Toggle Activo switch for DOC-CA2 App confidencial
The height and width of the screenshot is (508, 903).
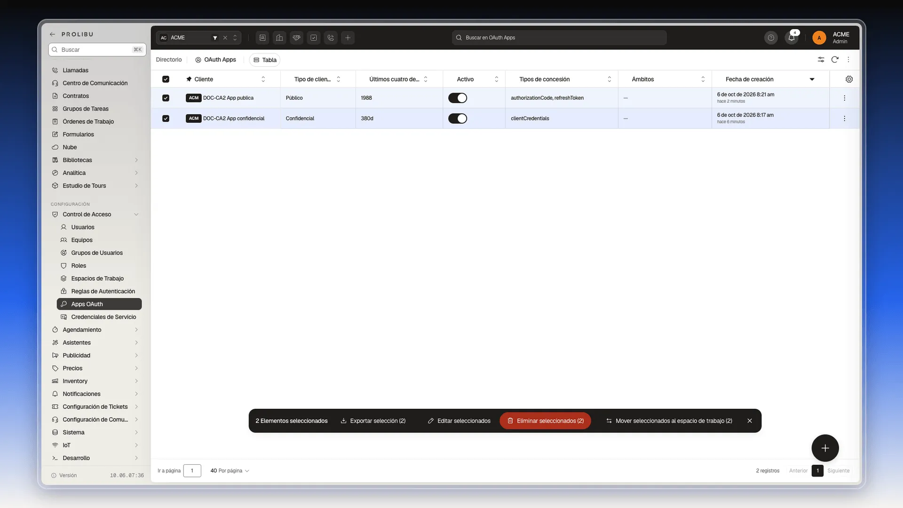tap(457, 119)
